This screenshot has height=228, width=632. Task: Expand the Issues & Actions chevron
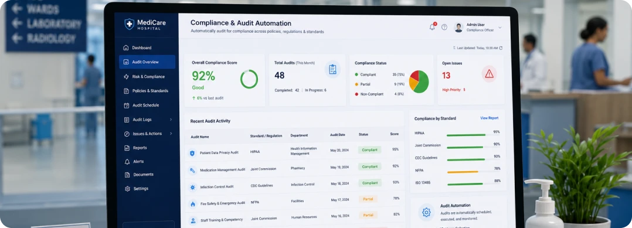tap(171, 134)
